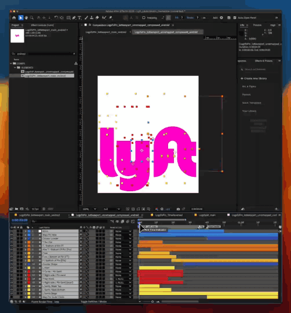
Task: Select the Selection arrow tool
Action: tap(20, 18)
